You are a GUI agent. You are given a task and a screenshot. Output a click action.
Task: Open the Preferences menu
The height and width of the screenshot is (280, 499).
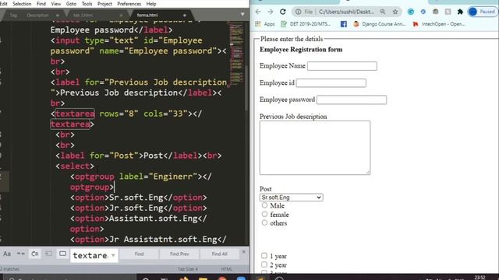tap(129, 4)
